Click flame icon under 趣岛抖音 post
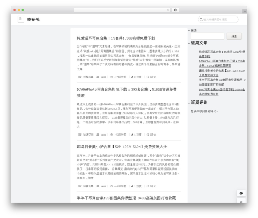Screen dimensions: 258x218 (x=132, y=186)
